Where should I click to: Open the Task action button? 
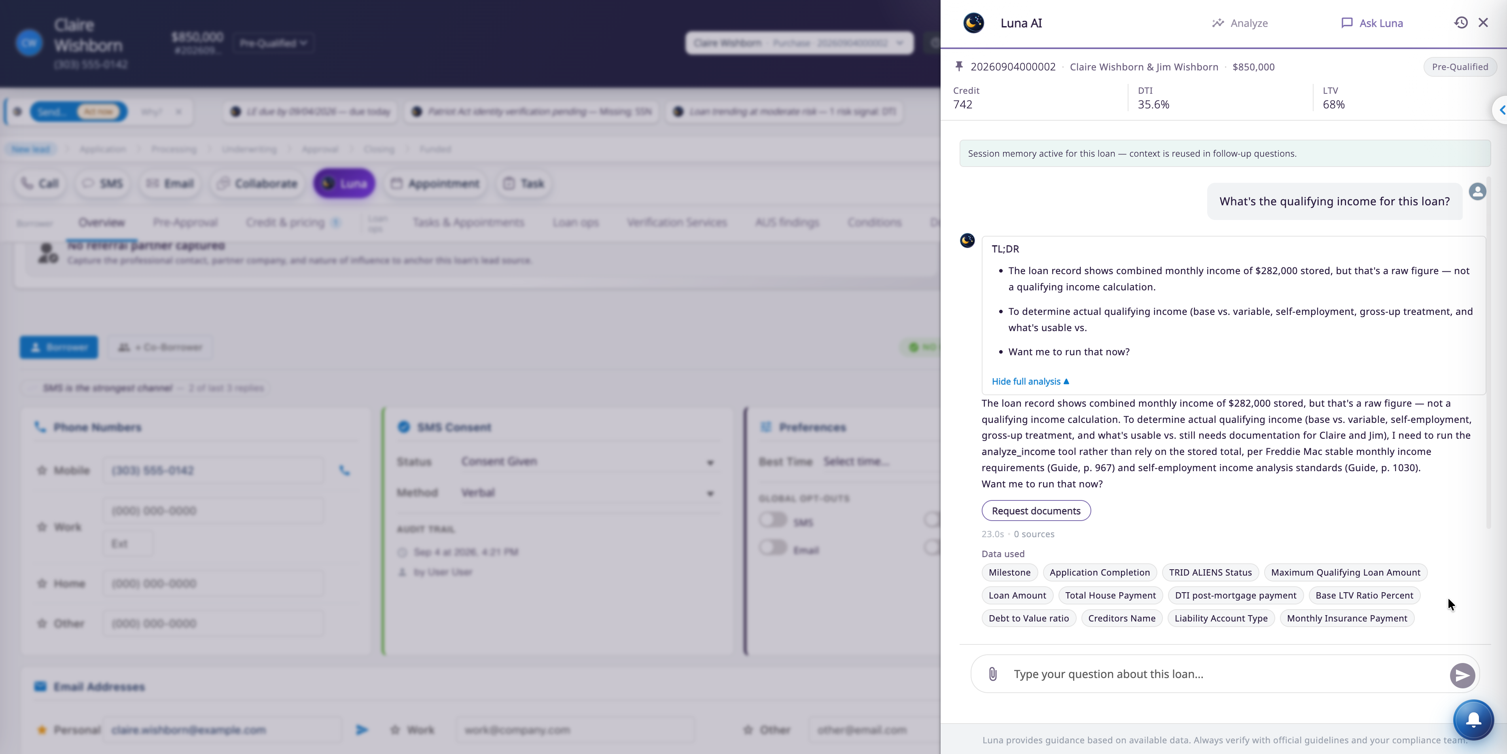click(x=524, y=184)
